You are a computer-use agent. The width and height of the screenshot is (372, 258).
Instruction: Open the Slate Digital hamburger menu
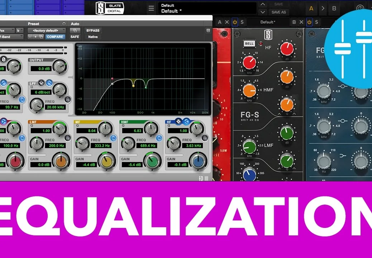(151, 8)
